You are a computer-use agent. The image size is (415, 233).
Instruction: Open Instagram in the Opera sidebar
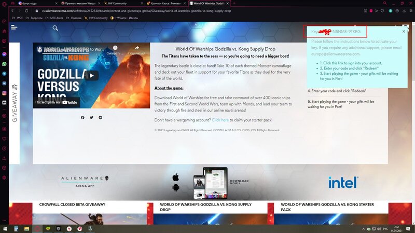pos(4,93)
